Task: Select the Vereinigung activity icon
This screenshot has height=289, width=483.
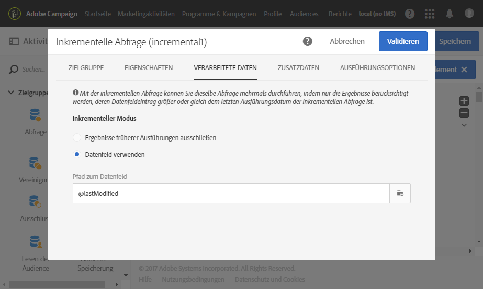Action: click(x=35, y=163)
